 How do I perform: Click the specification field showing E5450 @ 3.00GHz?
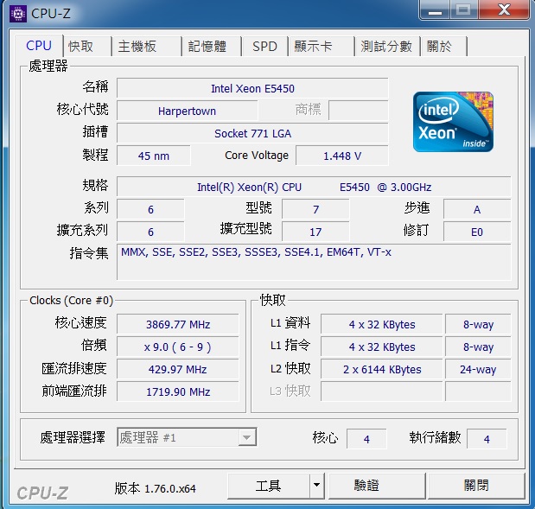(314, 187)
